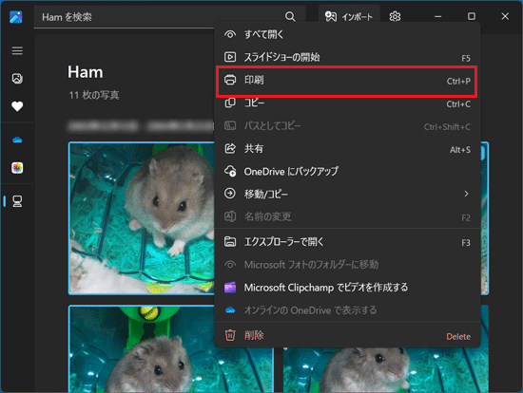
Task: Select the first hamster photo thumbnail
Action: 142,218
